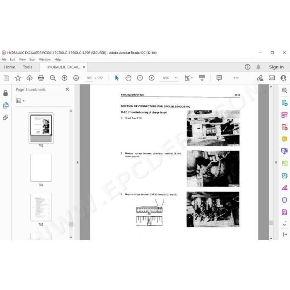Viewport: 290px width, 290px height.
Task: Click the share with others person icon
Action: pyautogui.click(x=283, y=78)
